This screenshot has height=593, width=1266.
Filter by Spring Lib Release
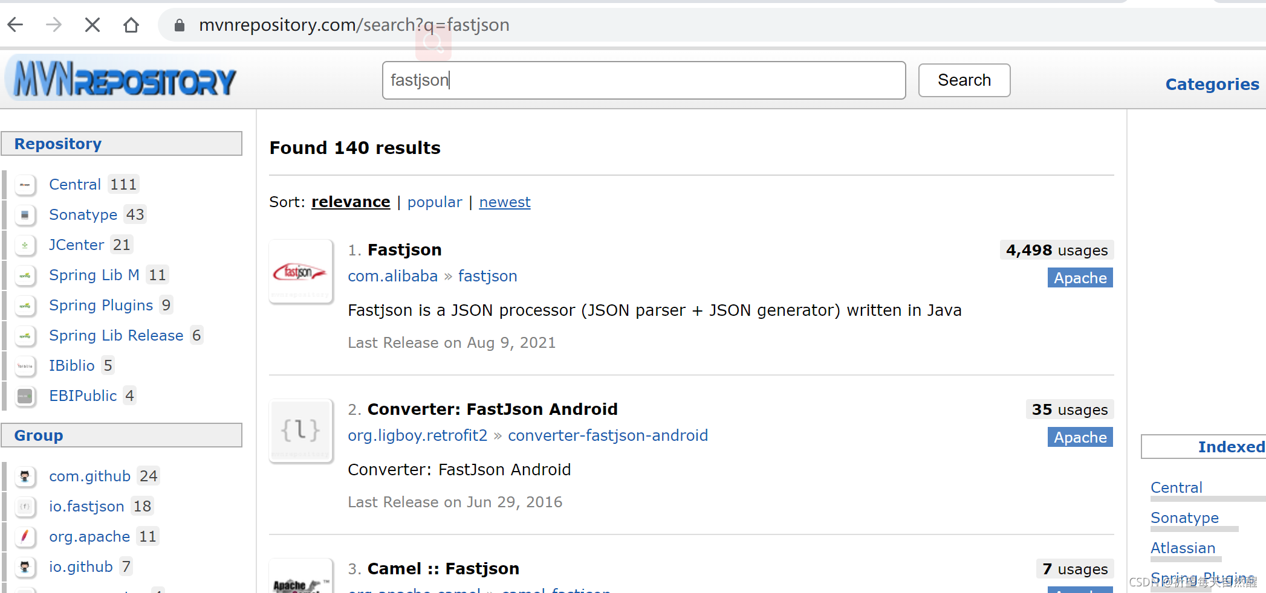[116, 335]
